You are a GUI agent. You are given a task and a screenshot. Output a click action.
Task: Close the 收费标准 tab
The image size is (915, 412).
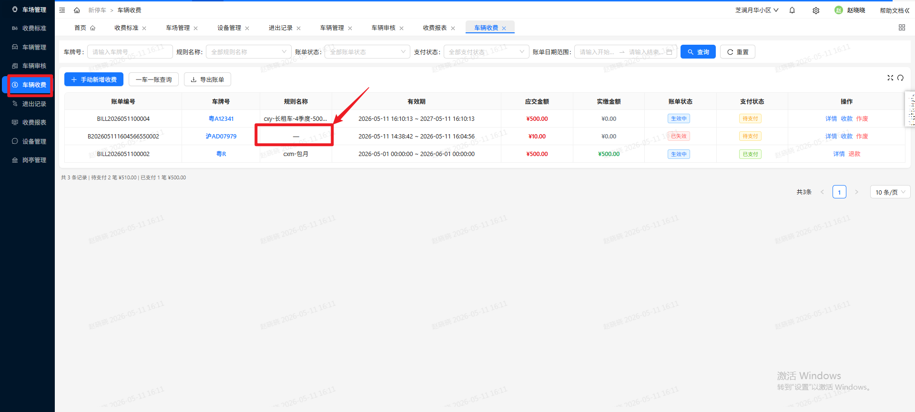(144, 28)
